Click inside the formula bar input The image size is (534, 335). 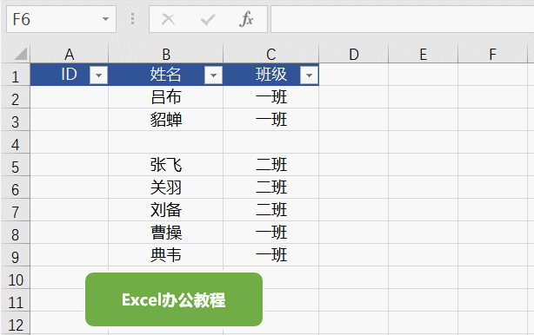[402, 19]
